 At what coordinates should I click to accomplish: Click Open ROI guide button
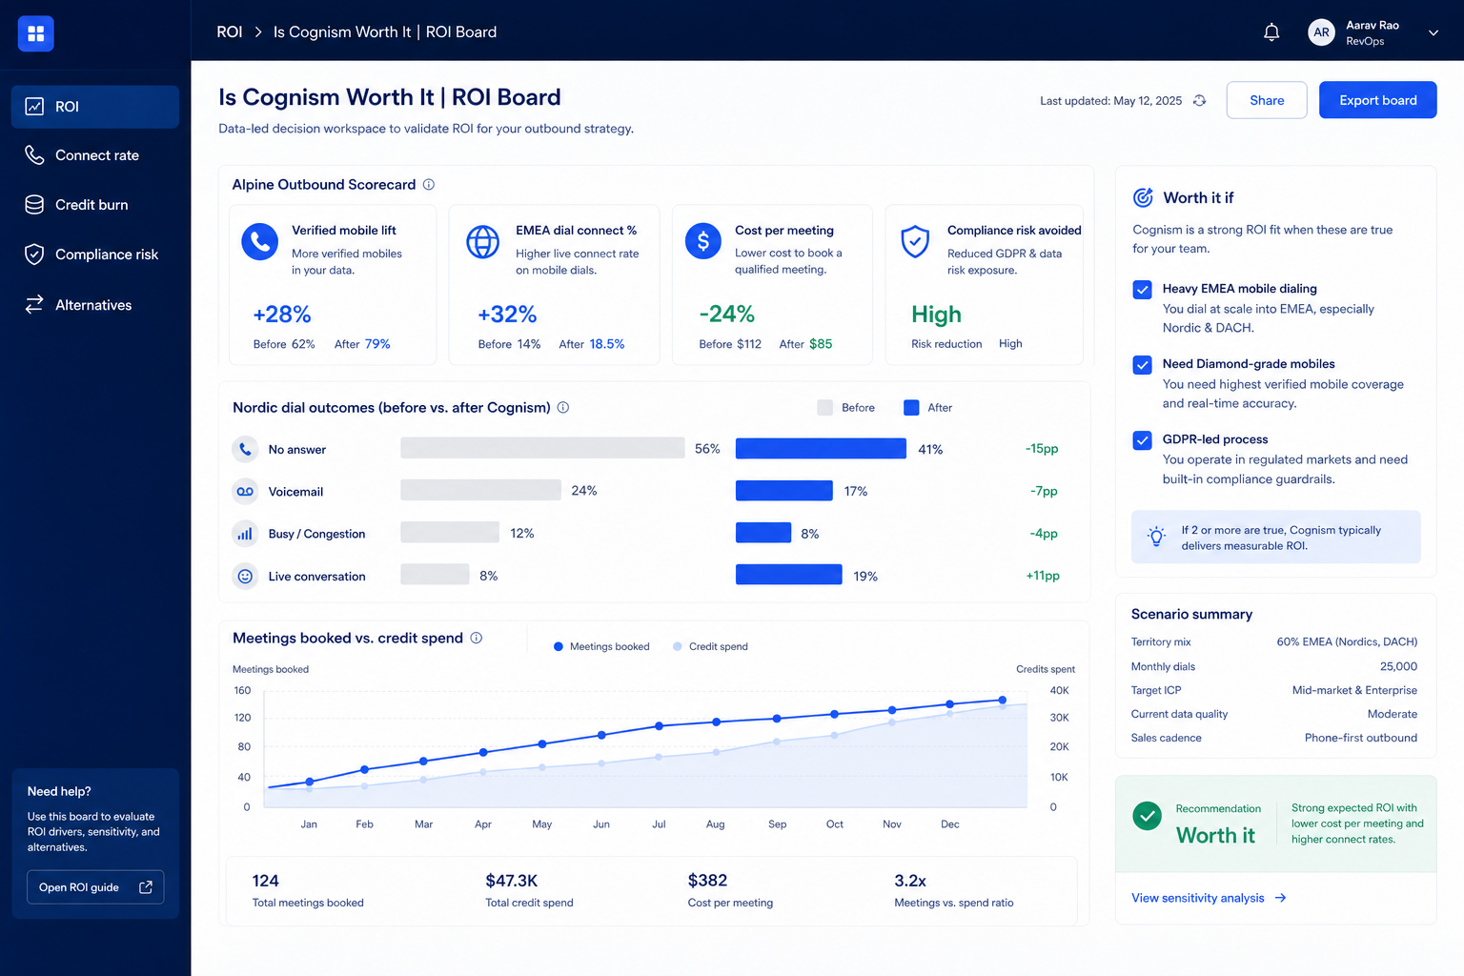pyautogui.click(x=95, y=887)
